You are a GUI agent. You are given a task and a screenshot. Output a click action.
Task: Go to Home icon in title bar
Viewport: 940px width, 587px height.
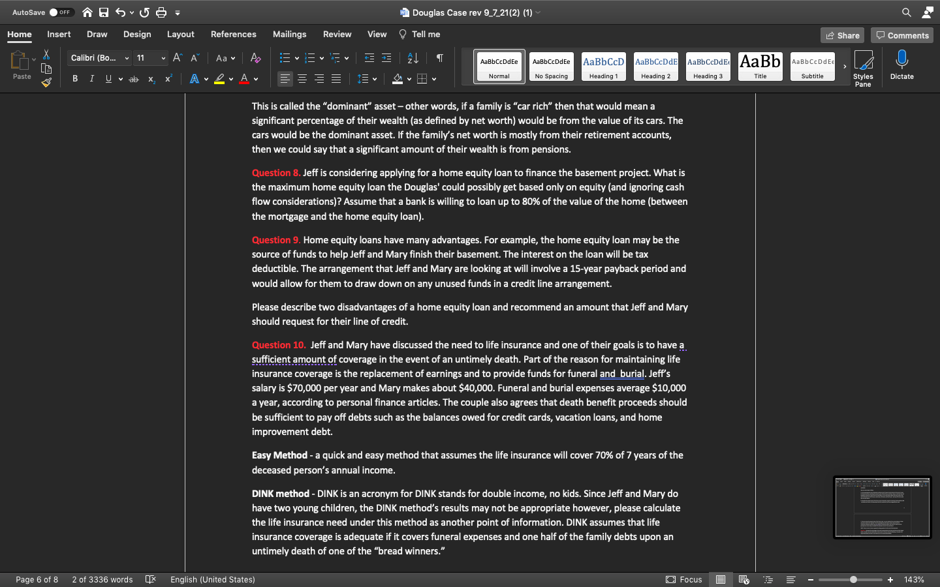(x=87, y=12)
